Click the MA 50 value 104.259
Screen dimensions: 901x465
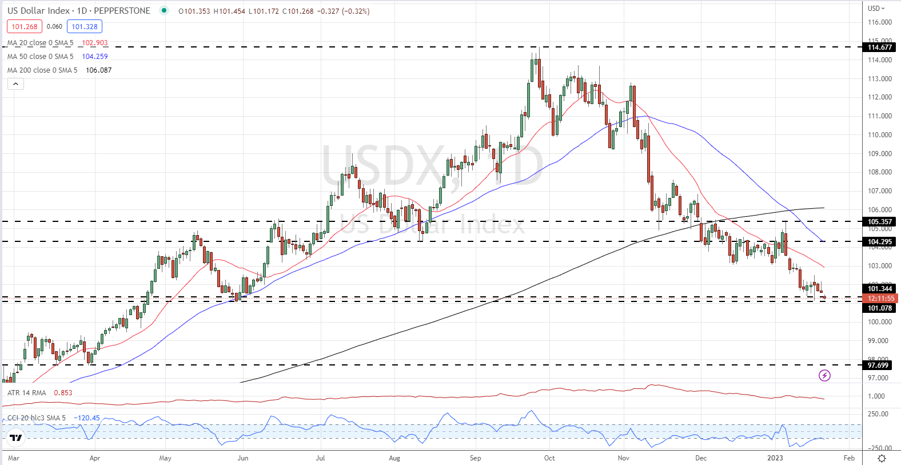coord(94,57)
